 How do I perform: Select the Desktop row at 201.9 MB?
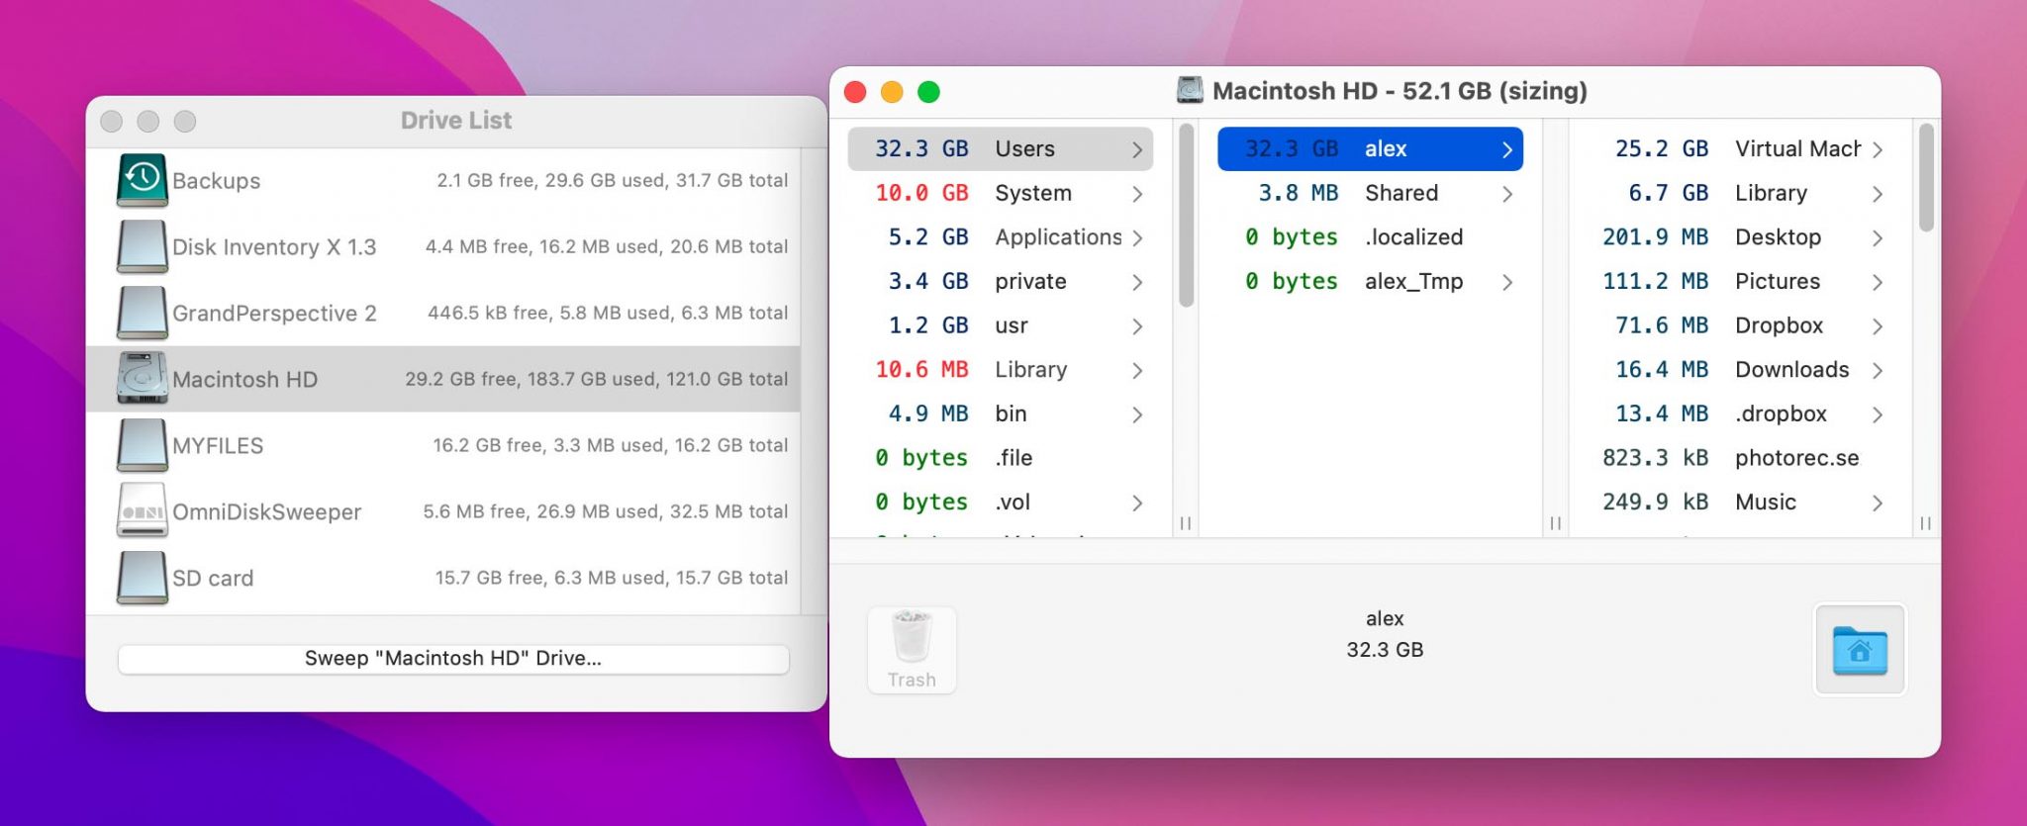coord(1740,237)
